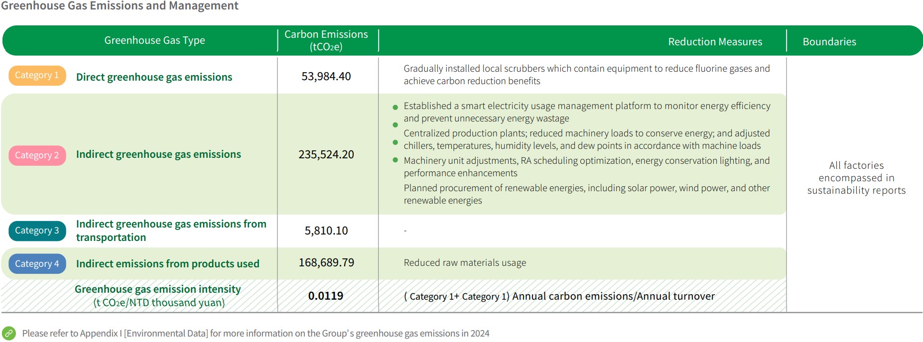Select the 53,984.40 emissions value
The height and width of the screenshot is (342, 923).
tap(326, 77)
